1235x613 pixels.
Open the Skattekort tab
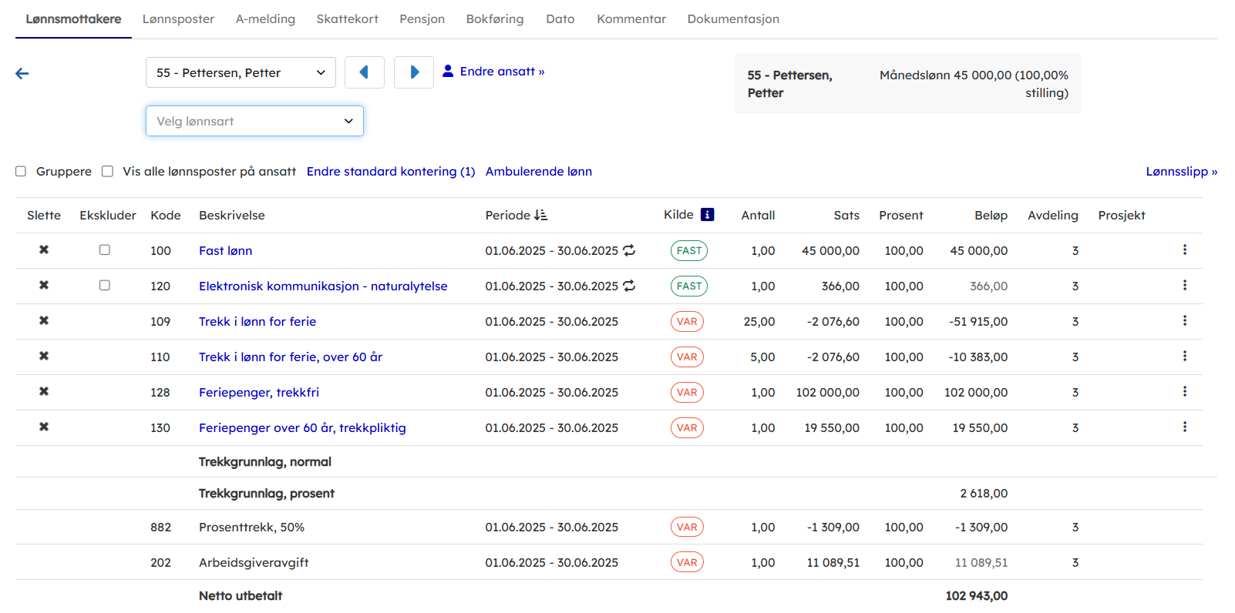[x=347, y=19]
